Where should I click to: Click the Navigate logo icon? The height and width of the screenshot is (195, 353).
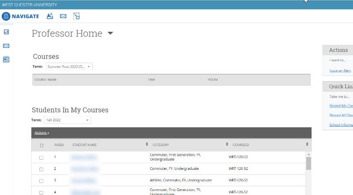pos(6,16)
